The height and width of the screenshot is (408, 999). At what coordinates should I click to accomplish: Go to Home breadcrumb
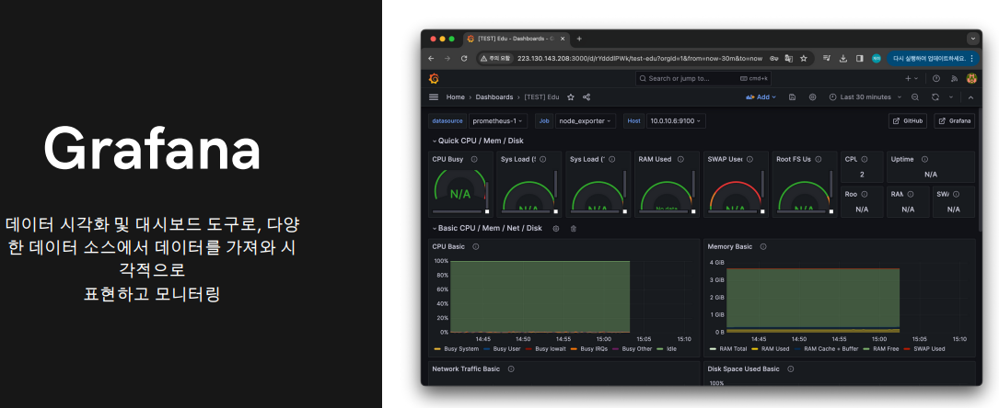(455, 97)
